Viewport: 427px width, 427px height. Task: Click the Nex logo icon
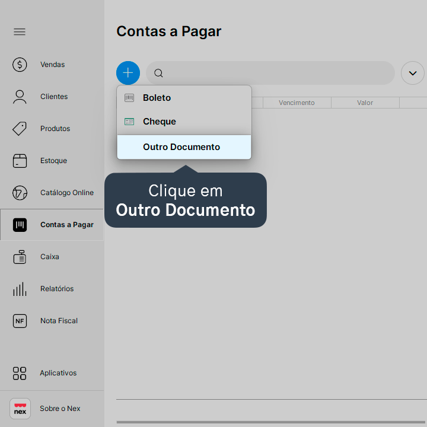[20, 409]
